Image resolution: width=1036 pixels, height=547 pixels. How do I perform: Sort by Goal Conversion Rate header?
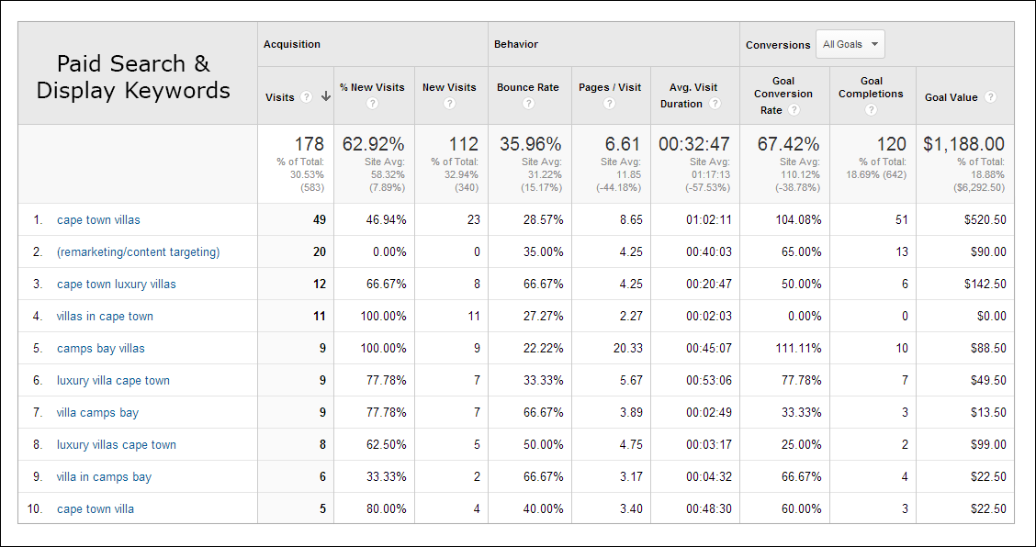pos(785,94)
